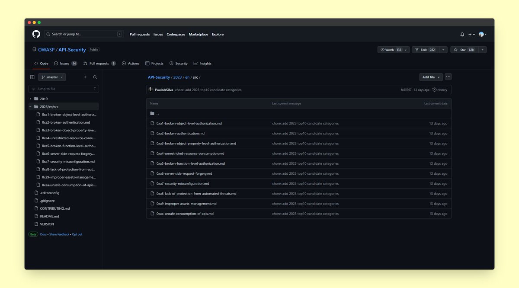The height and width of the screenshot is (288, 519).
Task: Go up to parent directory row
Action: point(299,113)
